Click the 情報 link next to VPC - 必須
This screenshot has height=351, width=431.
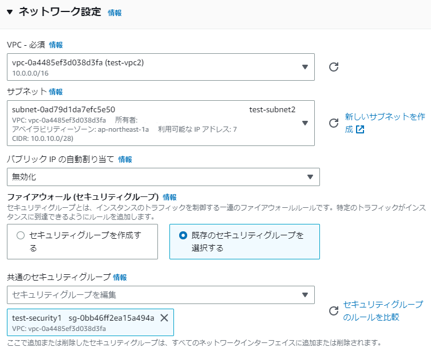click(x=56, y=45)
